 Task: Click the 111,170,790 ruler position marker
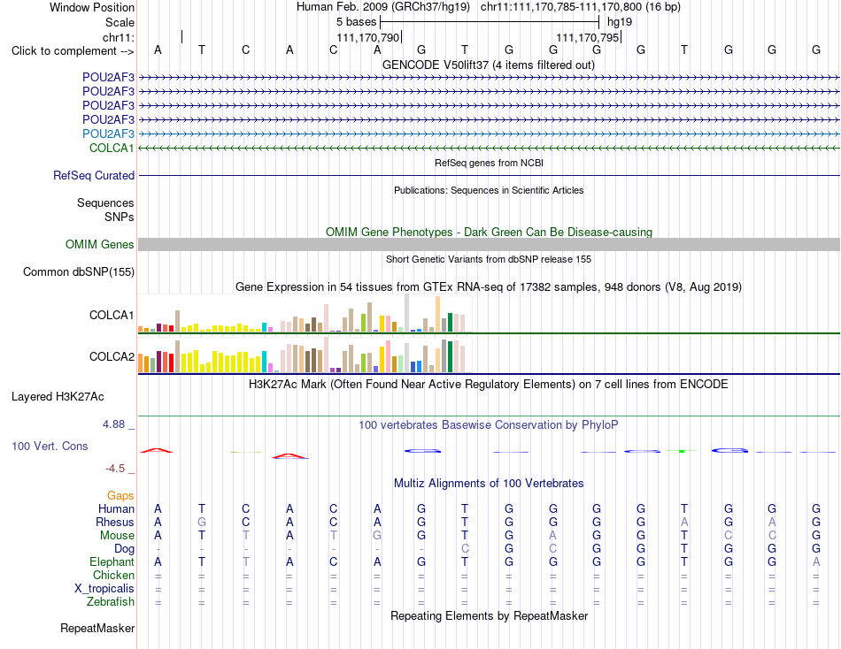(368, 37)
